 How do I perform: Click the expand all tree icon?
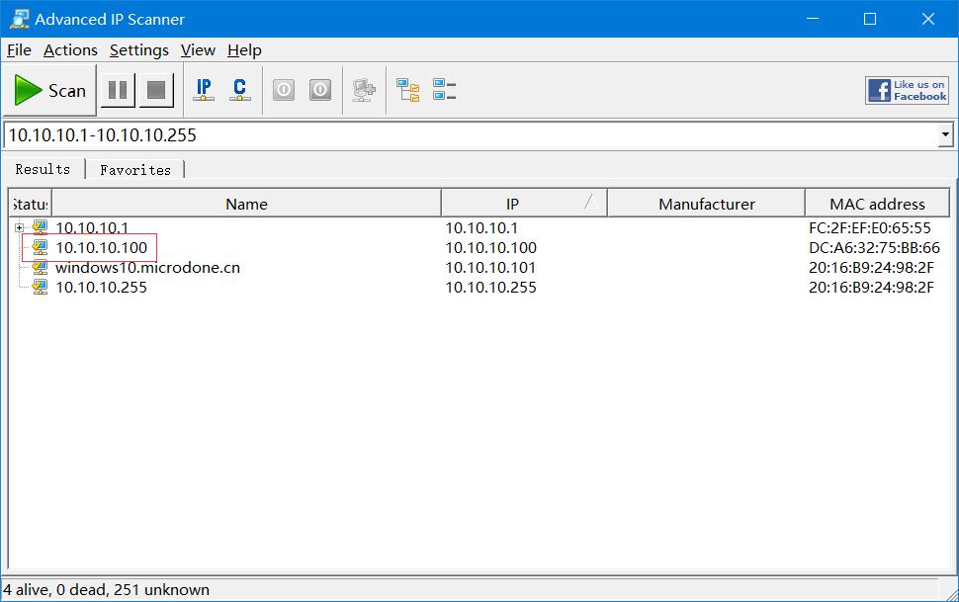click(x=408, y=90)
